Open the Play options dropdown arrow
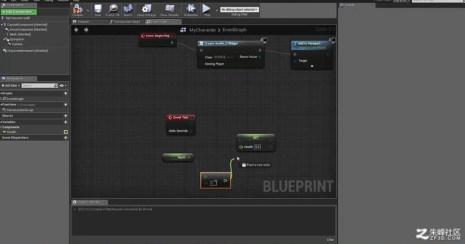Image resolution: width=465 pixels, height=244 pixels. 217,11
